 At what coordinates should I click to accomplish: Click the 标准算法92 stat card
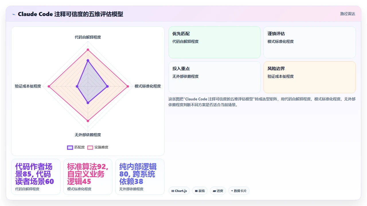tap(88, 177)
